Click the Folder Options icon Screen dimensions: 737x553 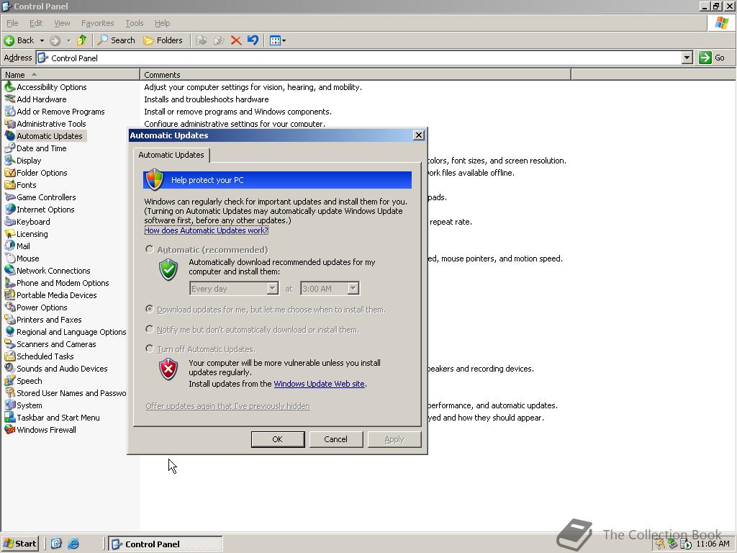(9, 173)
